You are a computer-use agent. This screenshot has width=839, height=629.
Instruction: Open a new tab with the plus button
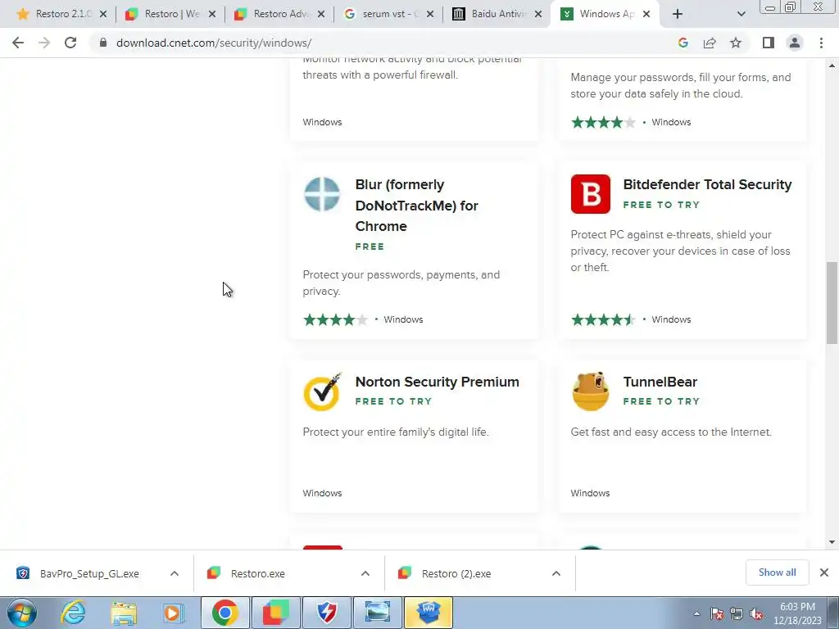coord(678,14)
